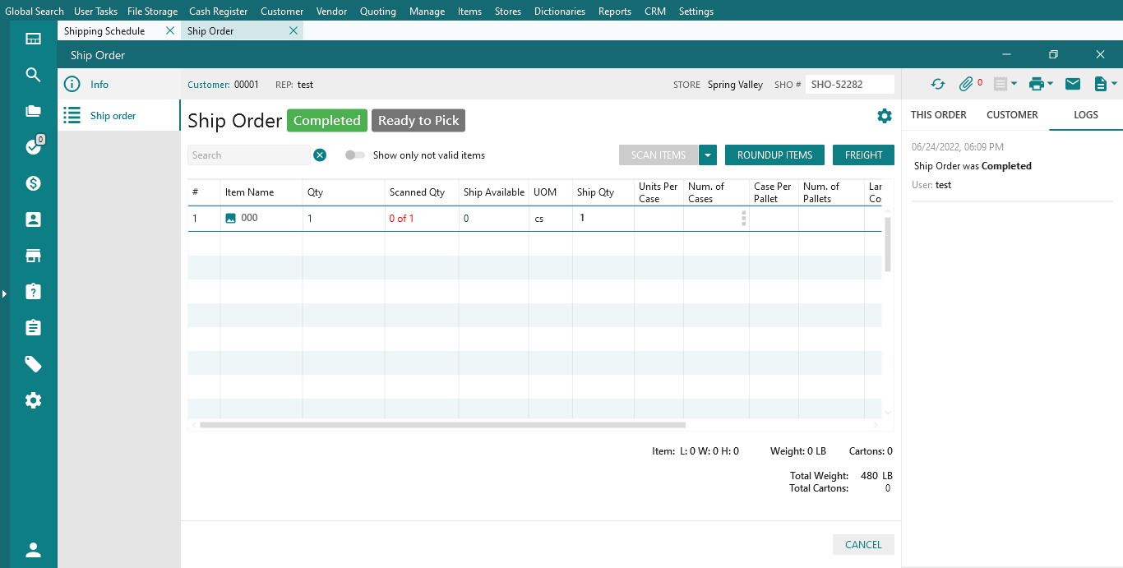Click the horizontal scrollbar under the items table
This screenshot has width=1123, height=568.
tap(442, 425)
